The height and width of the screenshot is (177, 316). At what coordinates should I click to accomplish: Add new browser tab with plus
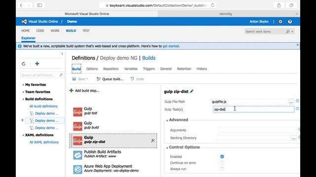pos(297,14)
